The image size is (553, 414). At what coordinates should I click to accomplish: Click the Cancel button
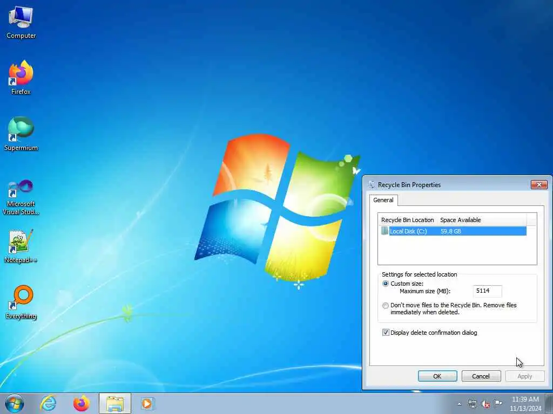coord(481,376)
